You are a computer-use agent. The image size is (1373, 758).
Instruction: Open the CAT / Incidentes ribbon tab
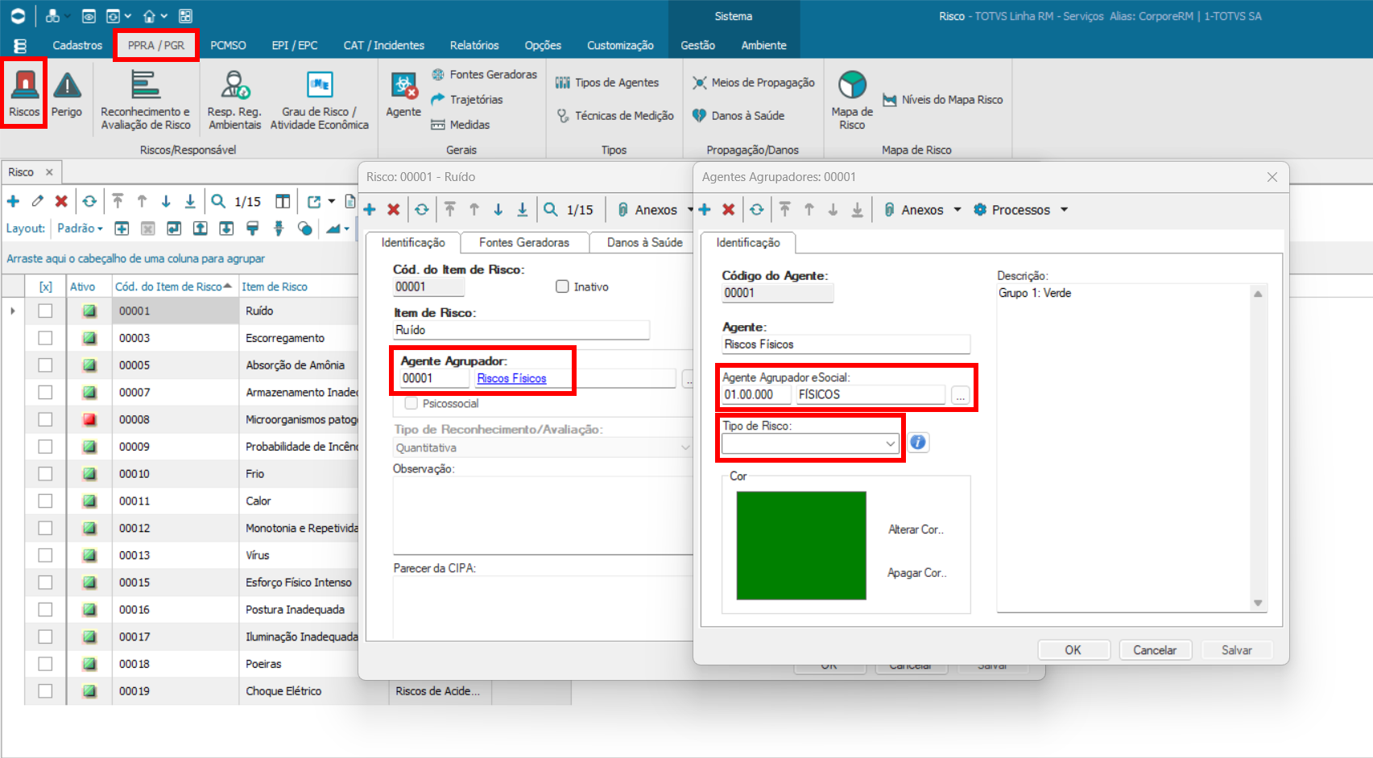pyautogui.click(x=383, y=45)
